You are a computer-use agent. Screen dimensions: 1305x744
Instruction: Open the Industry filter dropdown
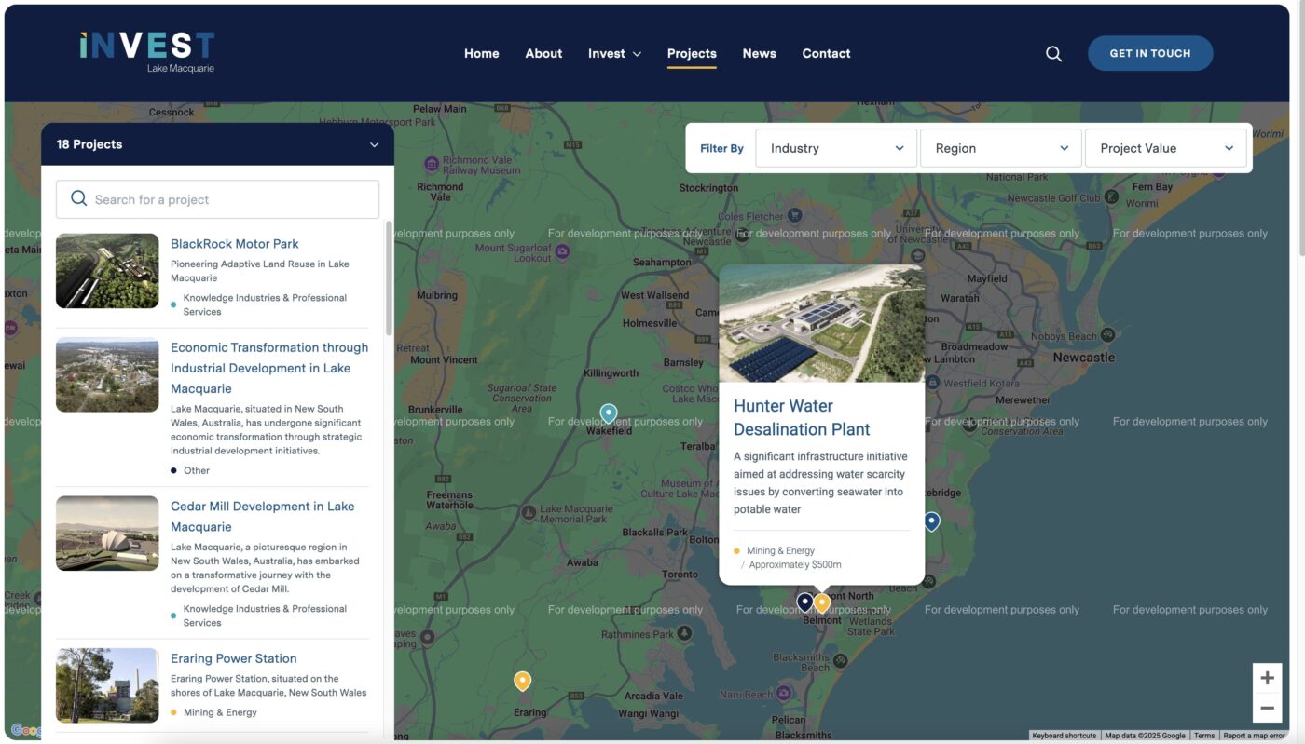point(836,148)
